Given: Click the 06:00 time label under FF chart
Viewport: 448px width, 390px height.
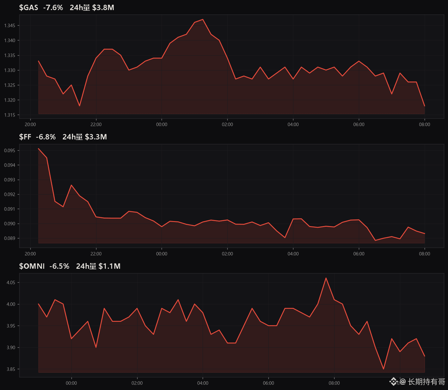Looking at the screenshot, I should (x=359, y=254).
